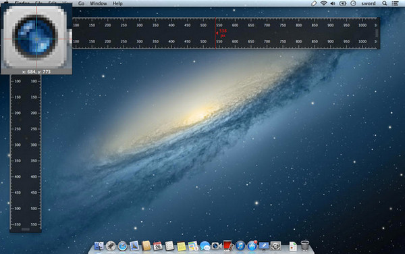Click the 300 label on horizontal ruler's lower scale
This screenshot has height=254, width=405.
[140, 41]
